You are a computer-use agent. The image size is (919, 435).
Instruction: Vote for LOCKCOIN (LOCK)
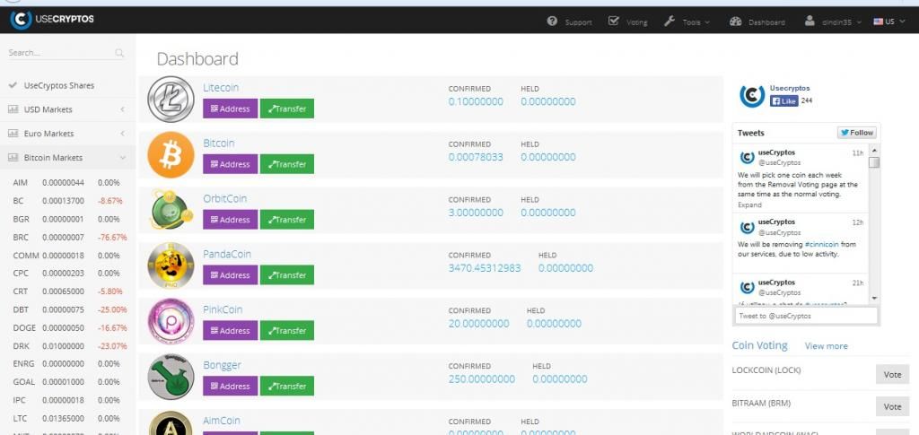tap(892, 374)
